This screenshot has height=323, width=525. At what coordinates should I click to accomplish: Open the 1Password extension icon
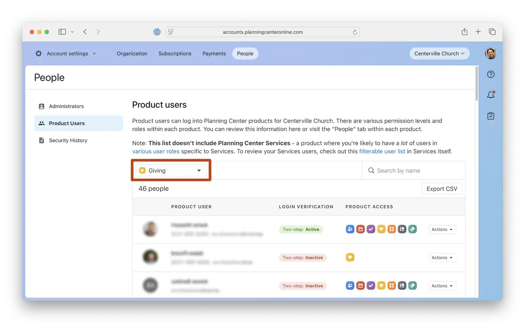tap(157, 32)
